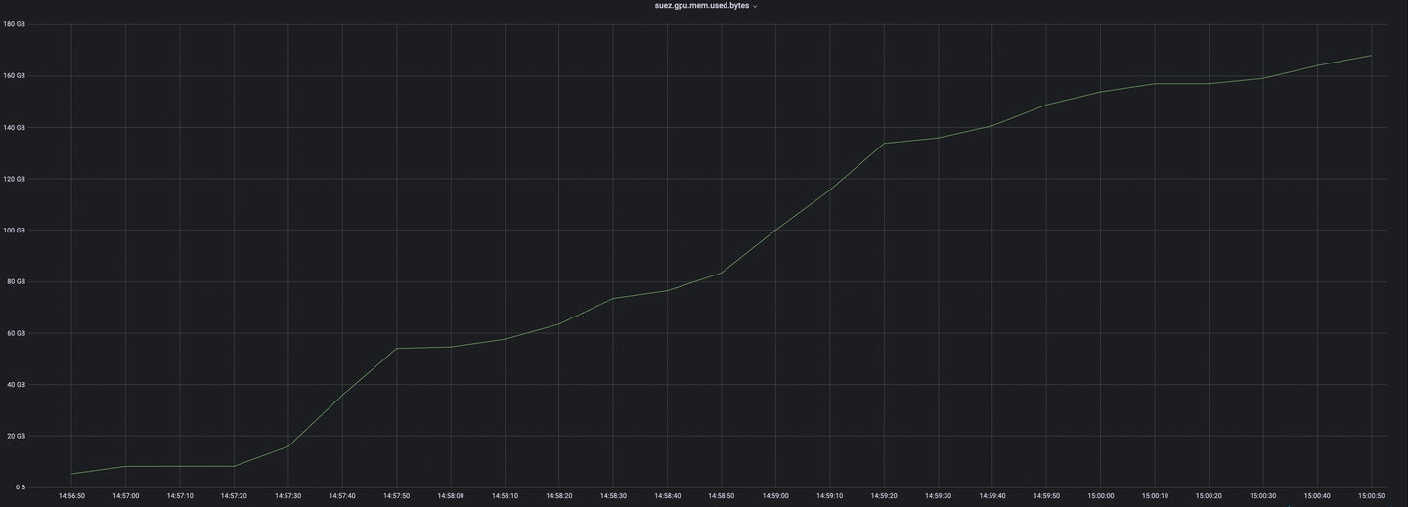
Task: Click the 14:59:00 time axis label
Action: point(775,496)
